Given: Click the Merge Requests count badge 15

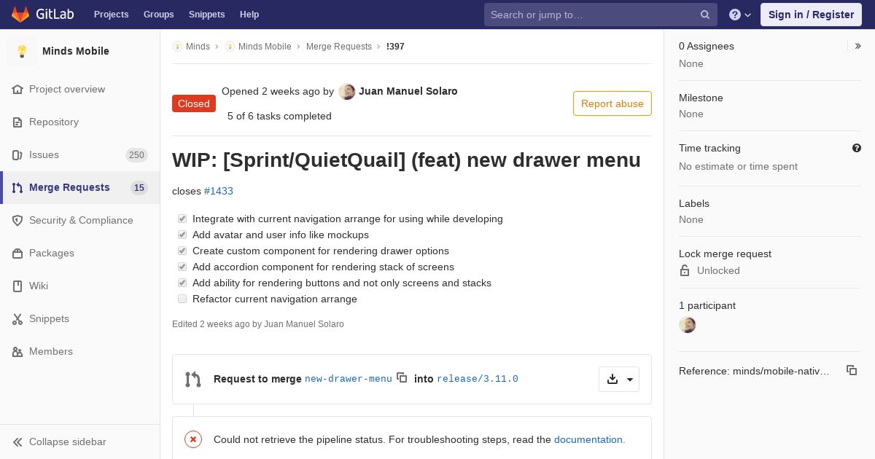Looking at the screenshot, I should 139,187.
